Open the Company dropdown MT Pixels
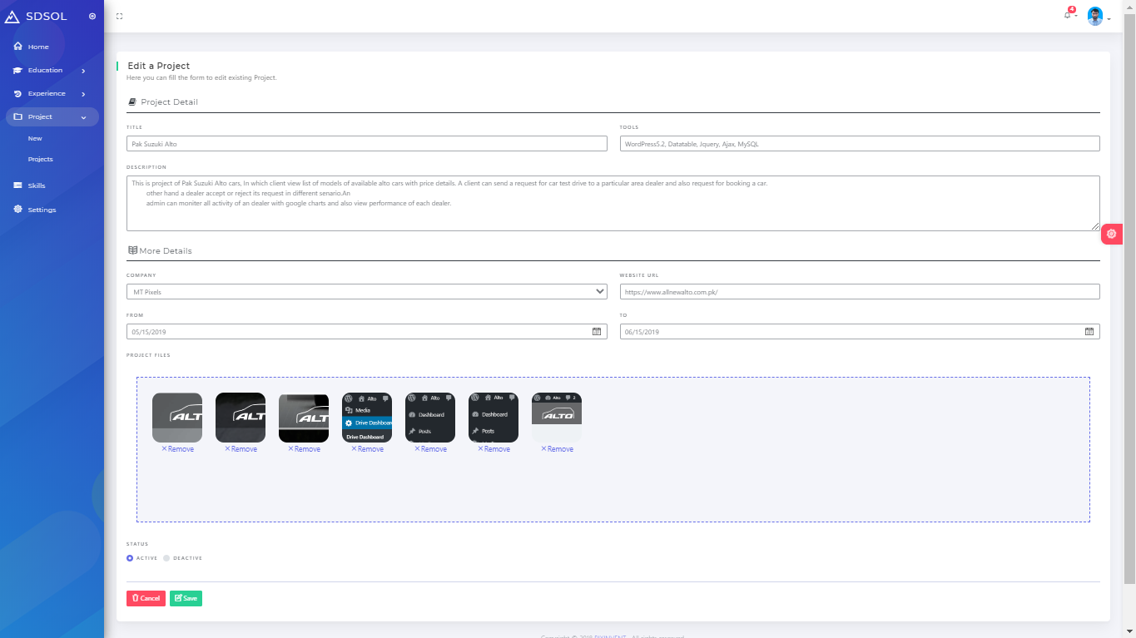1136x638 pixels. [367, 292]
